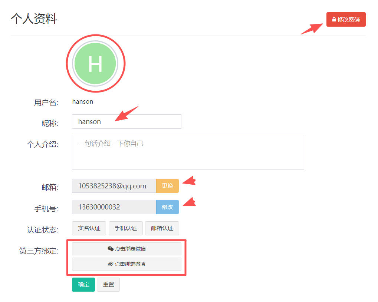Click into the 个人介绍 text area
Screen dimensions: 378x302
[x=188, y=153]
